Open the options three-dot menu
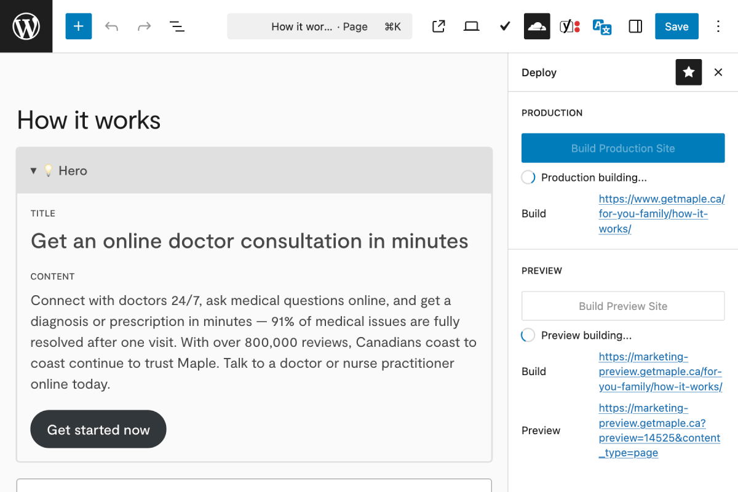 pyautogui.click(x=718, y=26)
